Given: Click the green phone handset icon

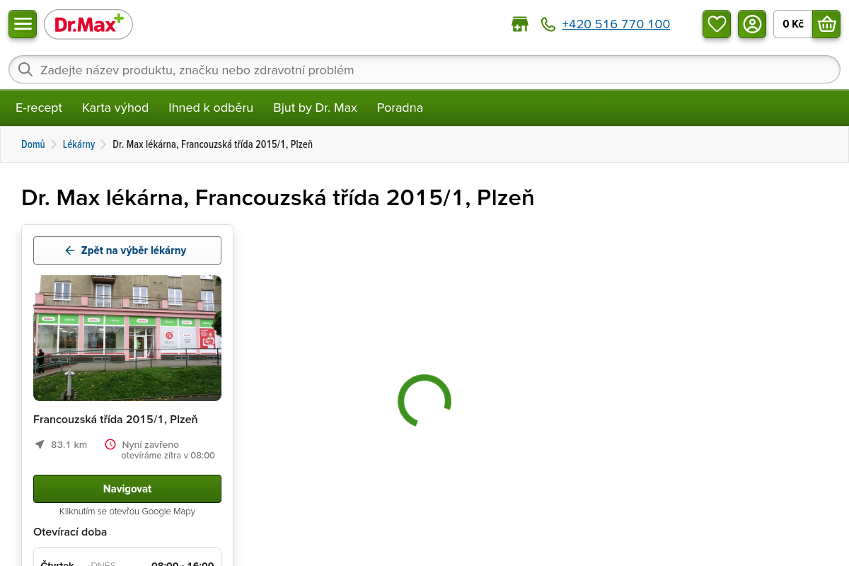Looking at the screenshot, I should 548,24.
